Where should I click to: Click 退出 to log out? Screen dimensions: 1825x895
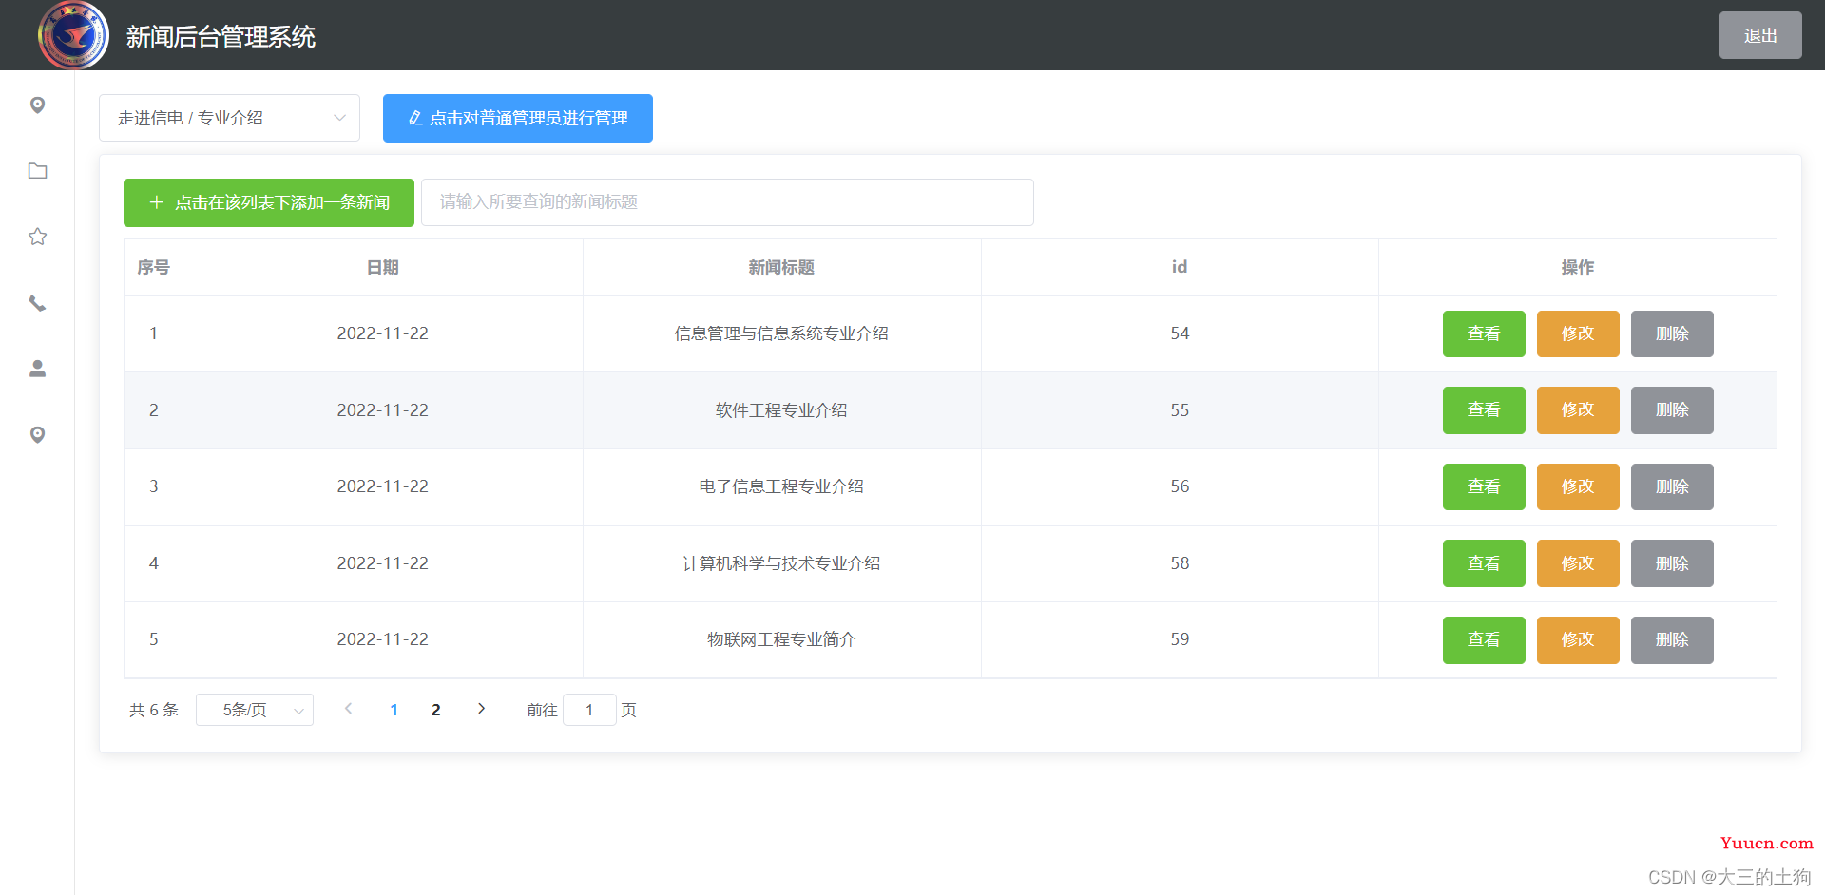coord(1760,35)
